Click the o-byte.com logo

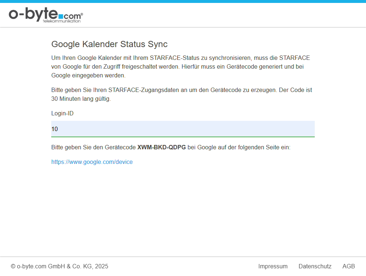click(x=33, y=15)
